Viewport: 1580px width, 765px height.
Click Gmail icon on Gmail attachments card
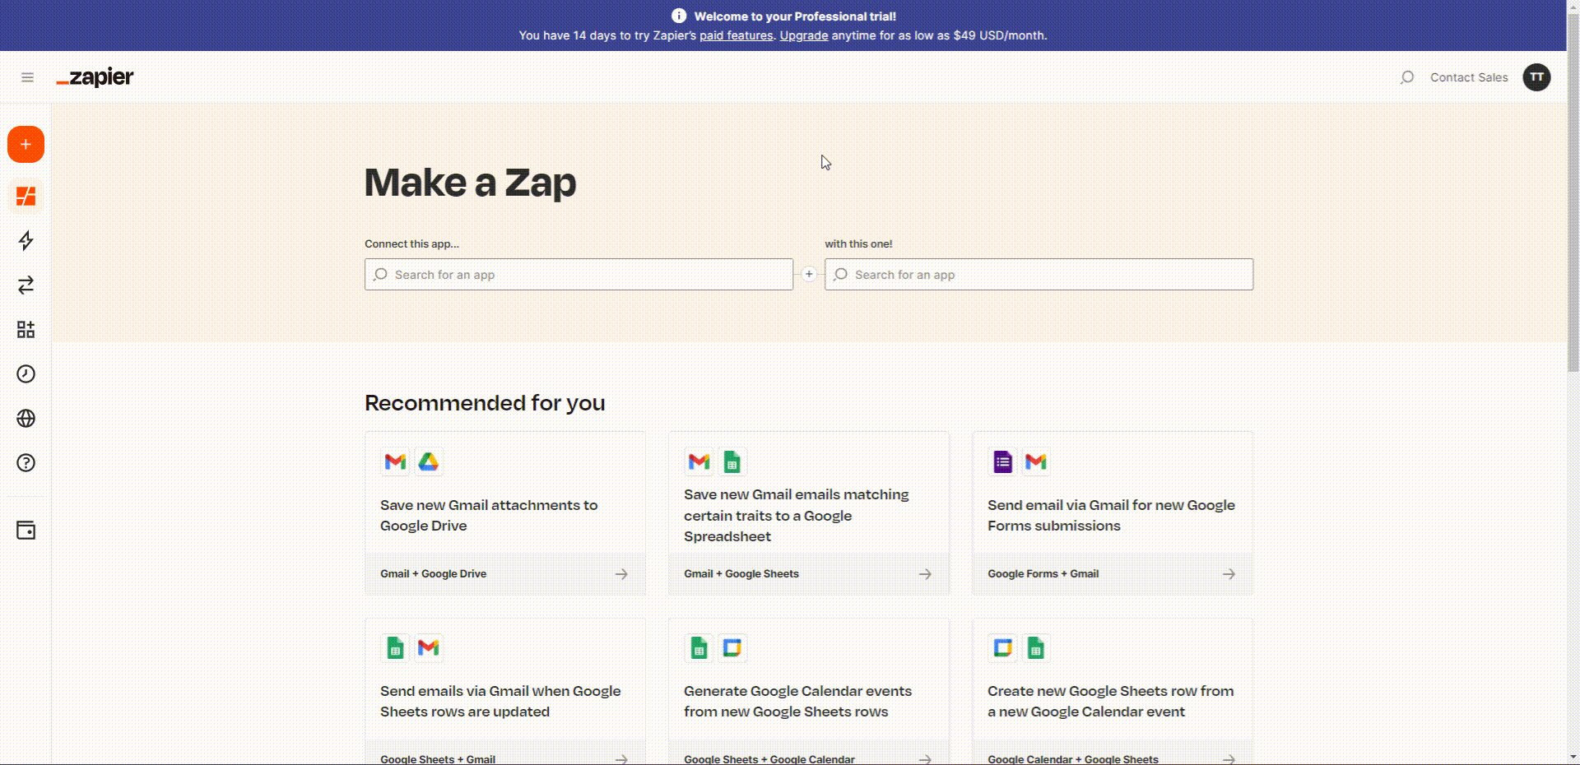click(395, 462)
